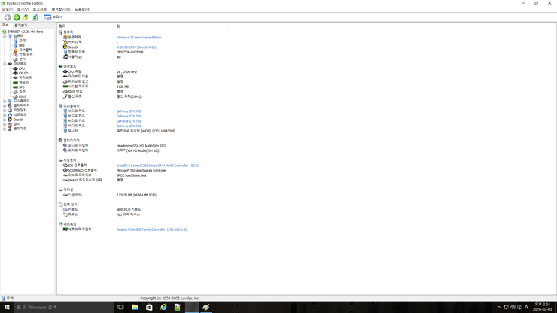Select the BIOS icon in the tree
This screenshot has height=313, width=557.
click(x=15, y=96)
